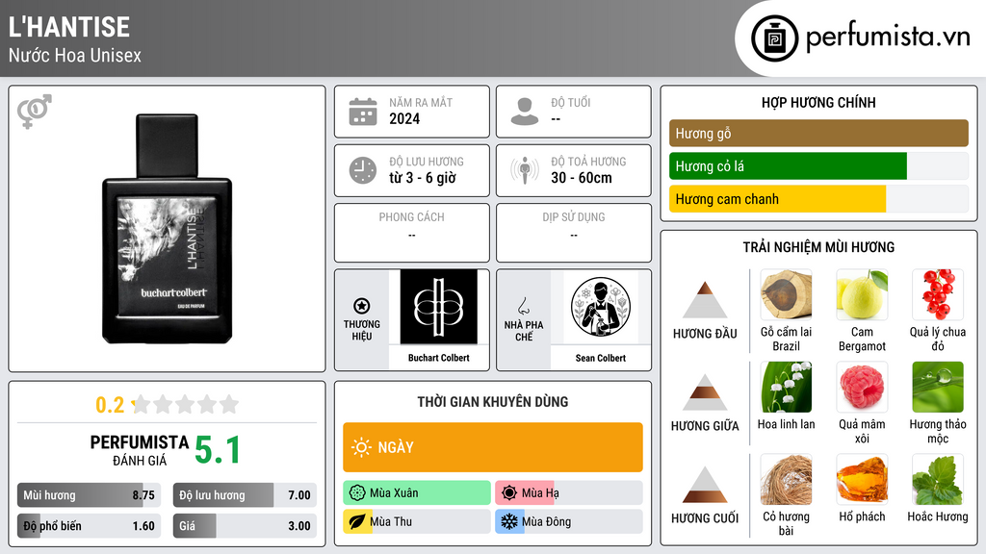The width and height of the screenshot is (986, 554).
Task: Select the Hoắc Hương note image
Action: [938, 479]
